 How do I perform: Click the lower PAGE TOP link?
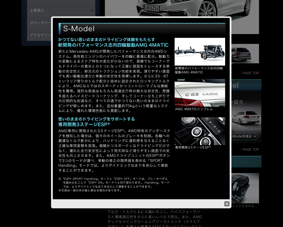[251, 150]
